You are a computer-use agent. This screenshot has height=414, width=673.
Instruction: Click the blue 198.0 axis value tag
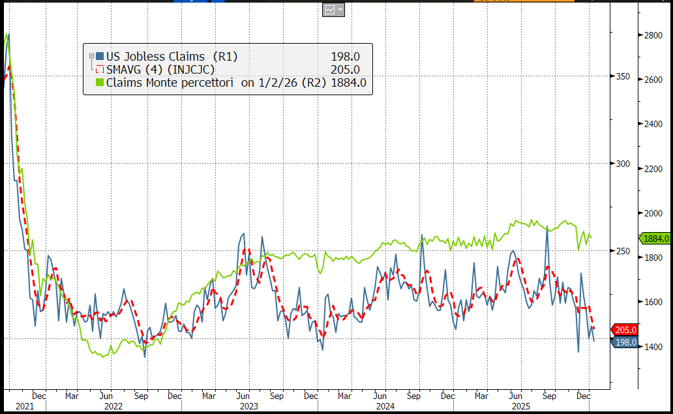click(625, 342)
